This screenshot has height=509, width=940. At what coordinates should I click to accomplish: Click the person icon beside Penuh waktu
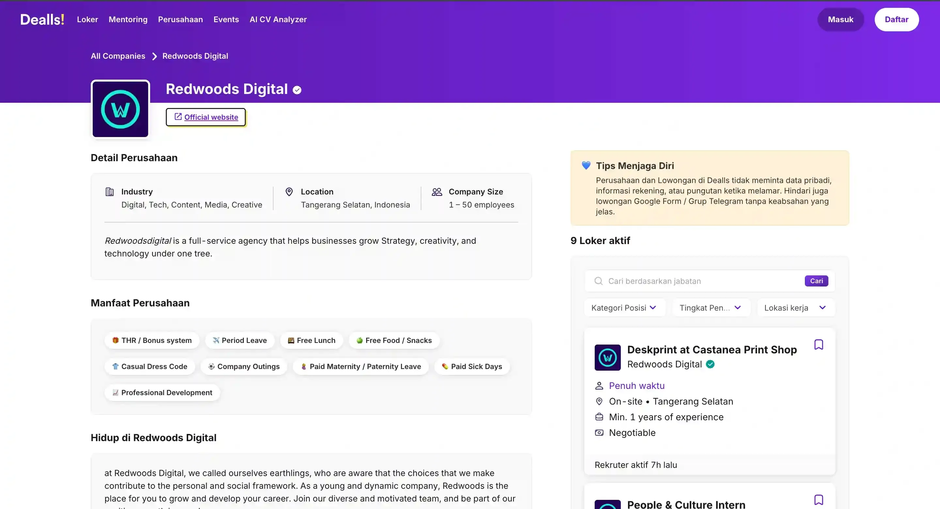point(599,386)
